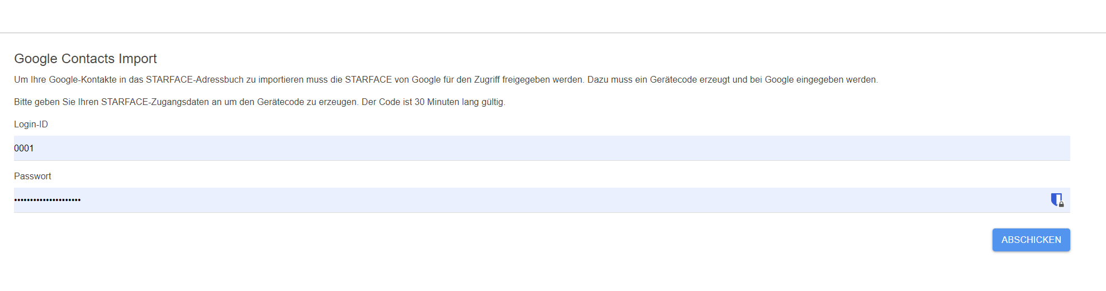Screen dimensions: 1106x291
Task: Click the Bitwarden shield icon in password field
Action: pyautogui.click(x=1056, y=200)
